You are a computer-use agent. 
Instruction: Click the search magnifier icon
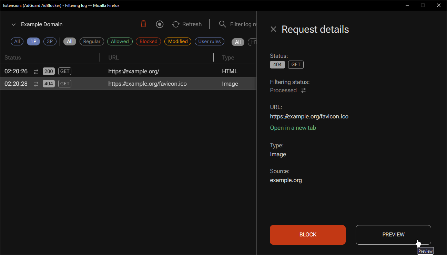click(222, 24)
